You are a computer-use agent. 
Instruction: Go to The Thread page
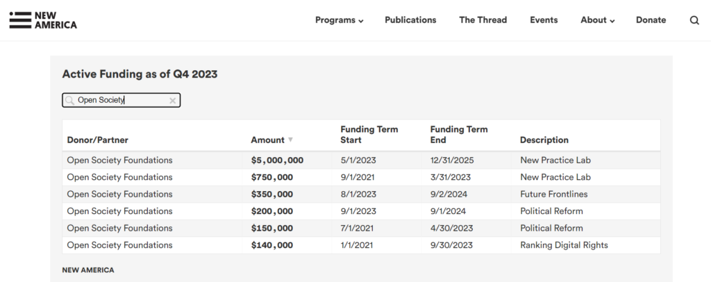(x=483, y=20)
